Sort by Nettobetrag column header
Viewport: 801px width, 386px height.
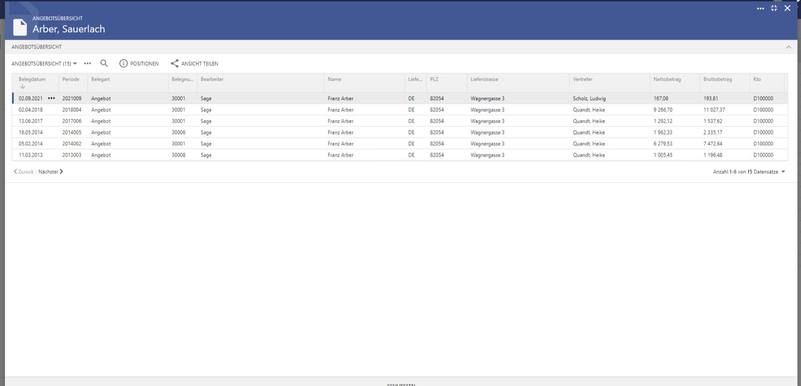[667, 80]
